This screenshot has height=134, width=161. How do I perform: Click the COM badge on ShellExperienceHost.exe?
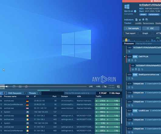coord(135,75)
